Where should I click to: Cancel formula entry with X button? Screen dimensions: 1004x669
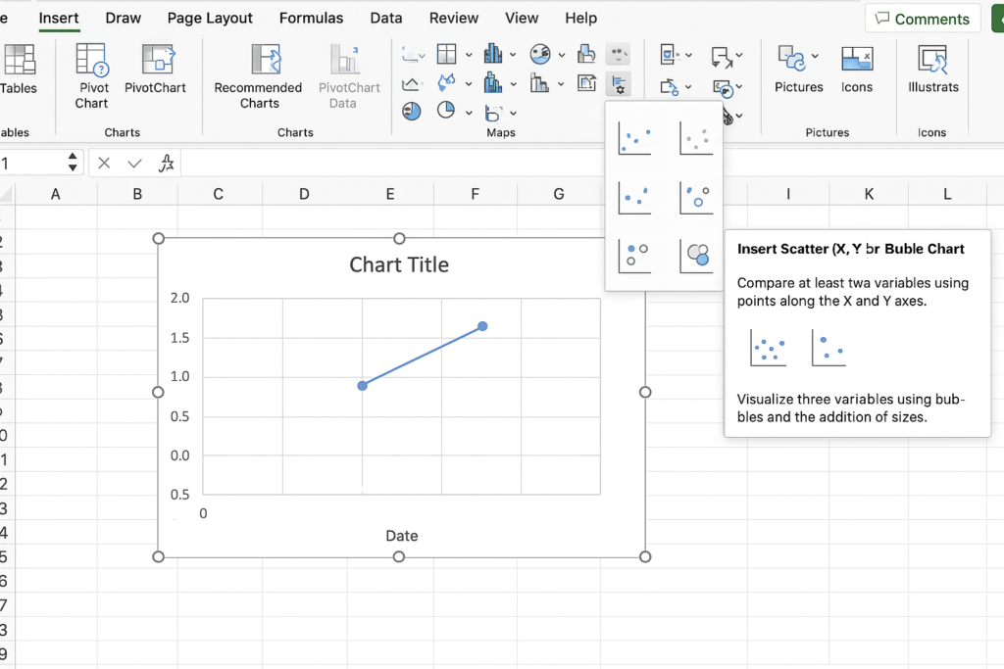(104, 164)
